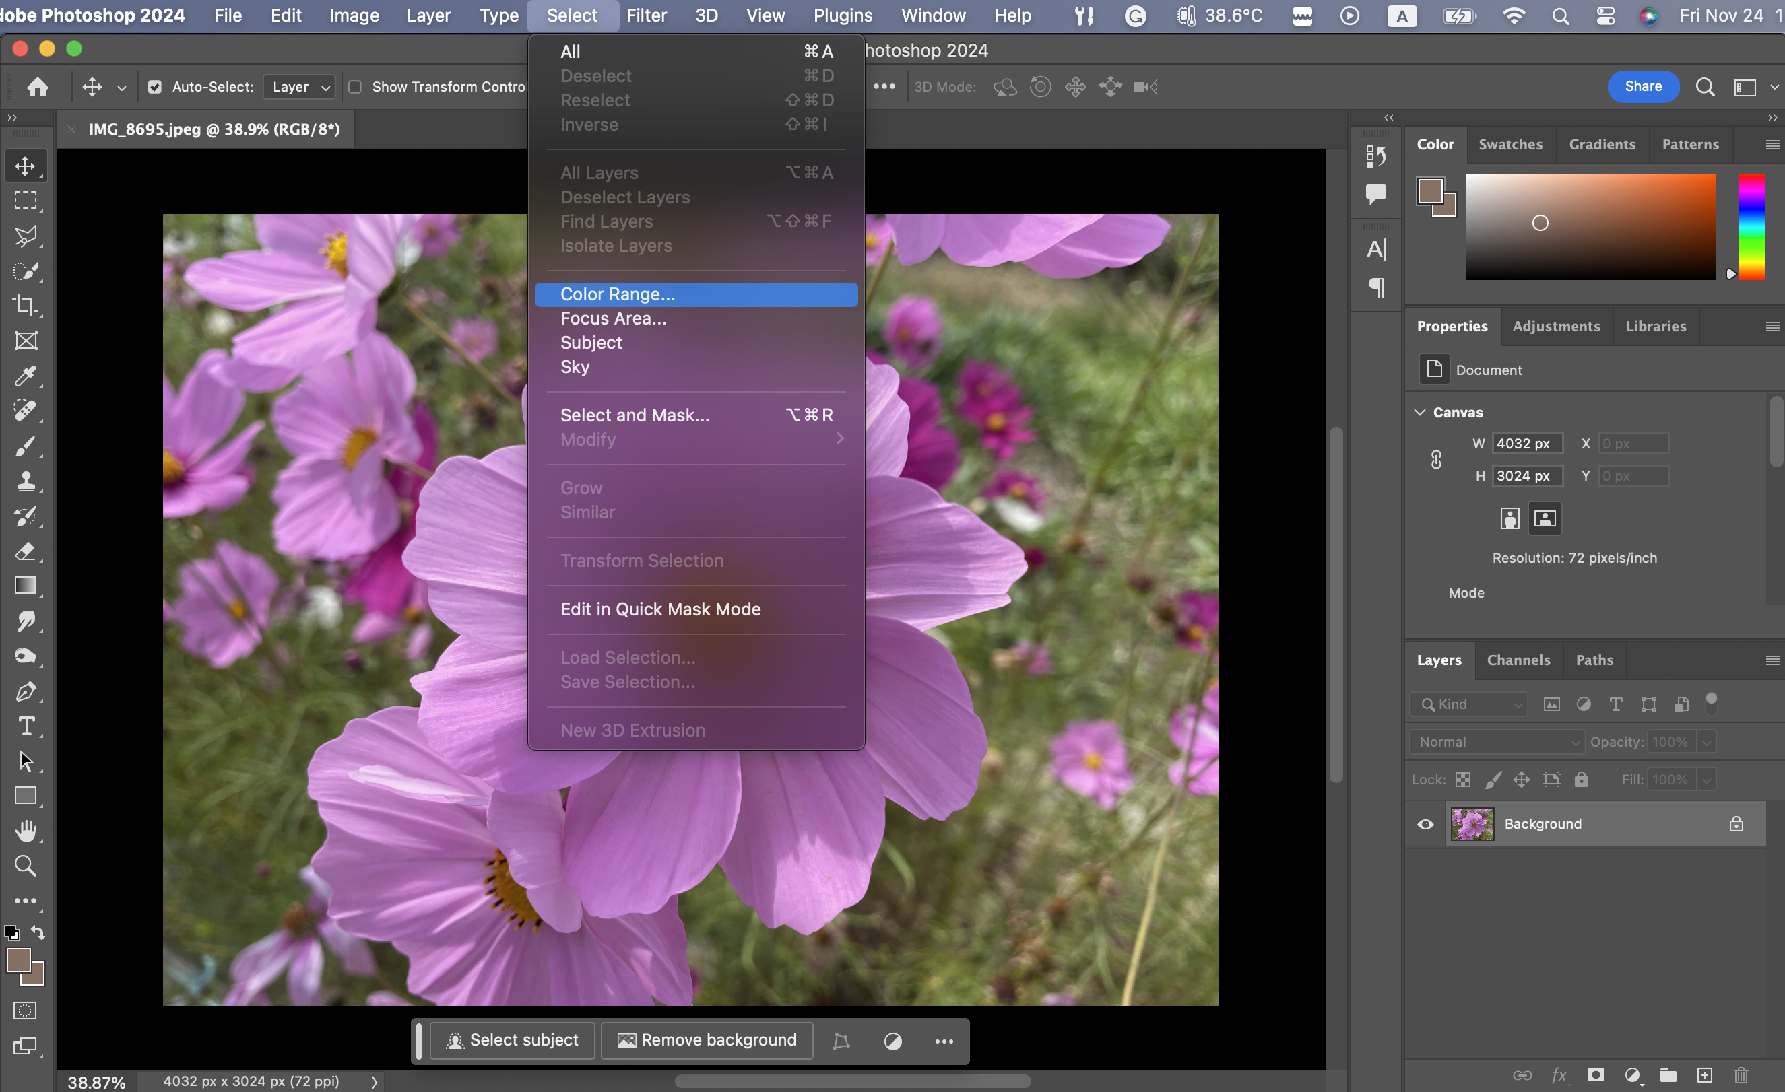Toggle the Auto-Select checkbox
Viewport: 1785px width, 1092px height.
point(154,87)
